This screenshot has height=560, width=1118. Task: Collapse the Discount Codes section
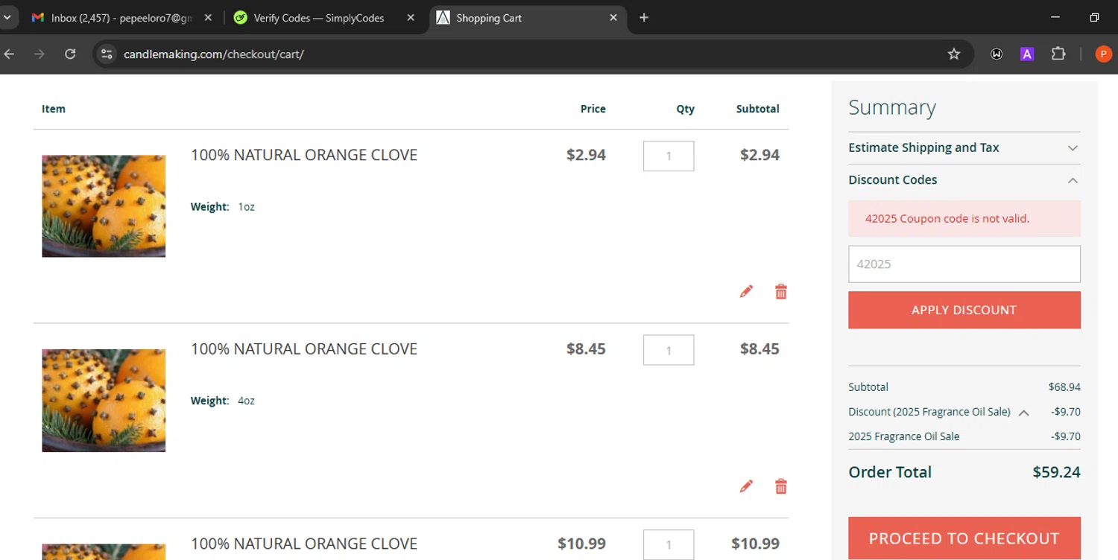[964, 179]
